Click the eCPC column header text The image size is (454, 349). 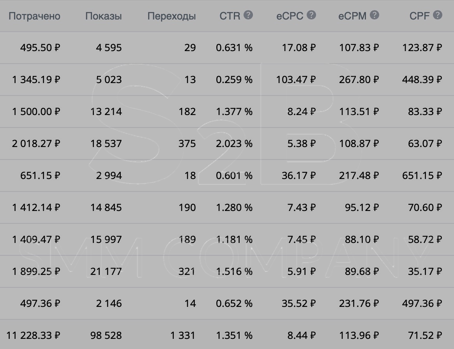point(290,16)
